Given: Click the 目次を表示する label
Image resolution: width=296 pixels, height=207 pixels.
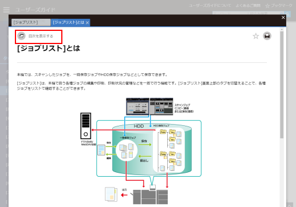Looking at the screenshot, I should pyautogui.click(x=41, y=36).
